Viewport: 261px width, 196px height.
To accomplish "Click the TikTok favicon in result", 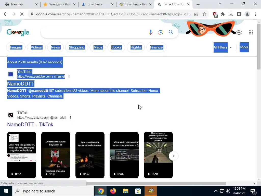I will point(11,115).
